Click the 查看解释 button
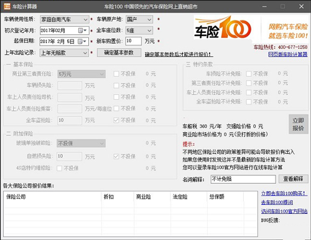311x240 pixels. coord(293,179)
